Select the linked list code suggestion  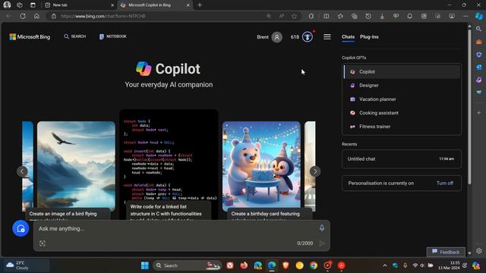pyautogui.click(x=169, y=165)
